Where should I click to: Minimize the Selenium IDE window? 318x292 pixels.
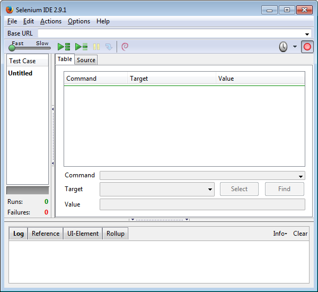click(269, 10)
